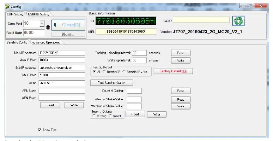Click the green recycle refresh icon

[x=238, y=21]
